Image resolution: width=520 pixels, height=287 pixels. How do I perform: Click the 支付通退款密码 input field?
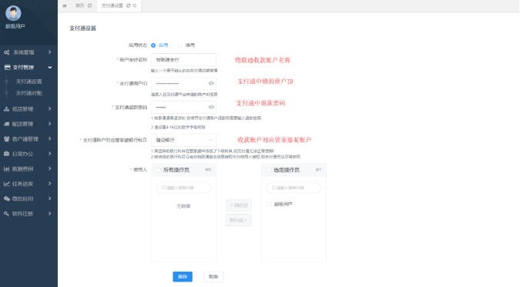(183, 108)
